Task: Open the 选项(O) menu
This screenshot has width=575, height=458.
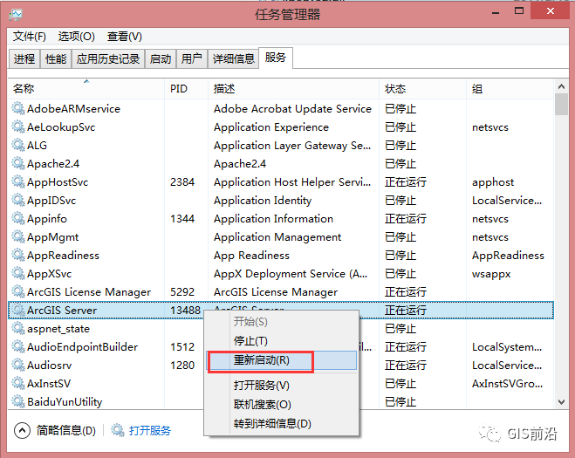Action: (76, 37)
